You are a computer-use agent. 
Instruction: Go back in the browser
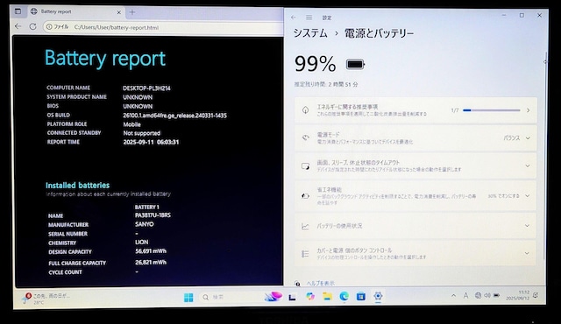(18, 26)
